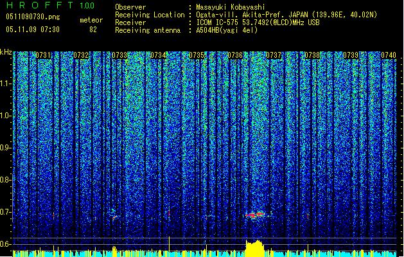
Task: Click the date stamp 05.11.09 07:30
Action: click(x=33, y=30)
